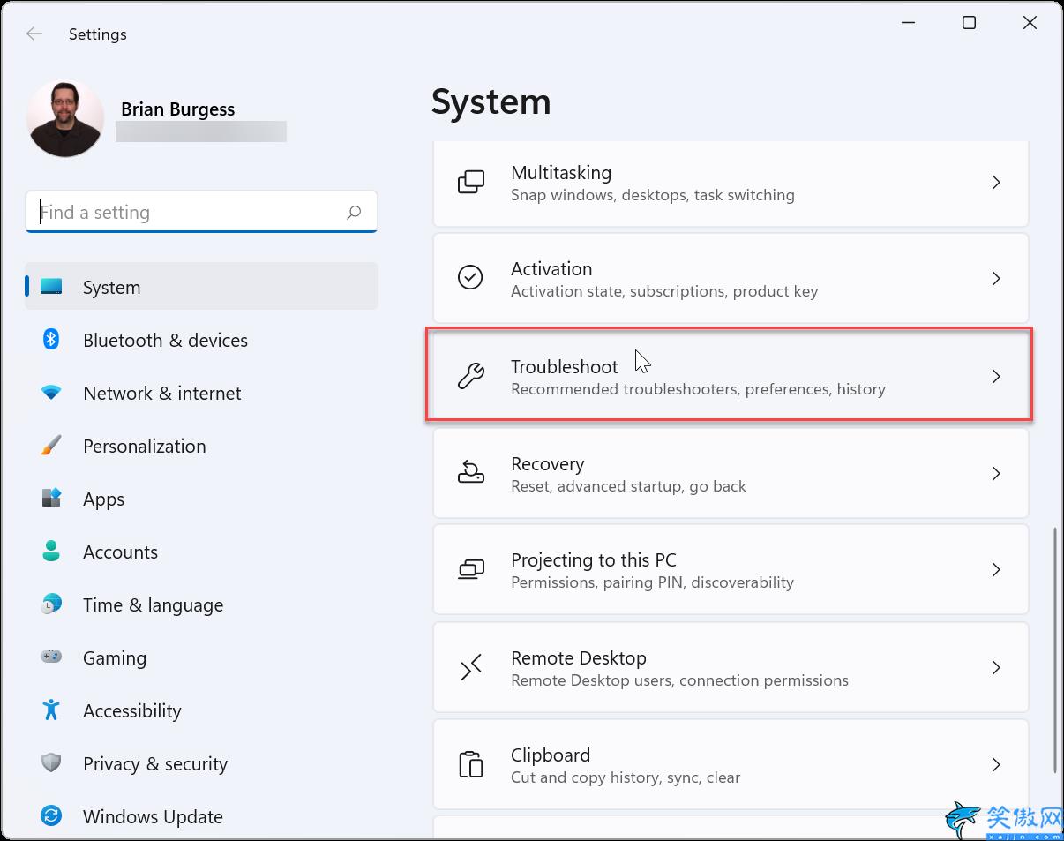
Task: Click the Network wifi icon in sidebar
Action: point(51,393)
